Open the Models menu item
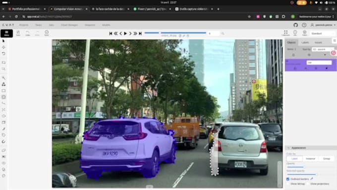The image size is (337, 190). [106, 25]
